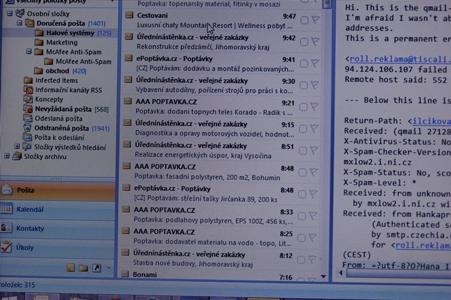Click the Kalendář calendar icon

pos(7,209)
